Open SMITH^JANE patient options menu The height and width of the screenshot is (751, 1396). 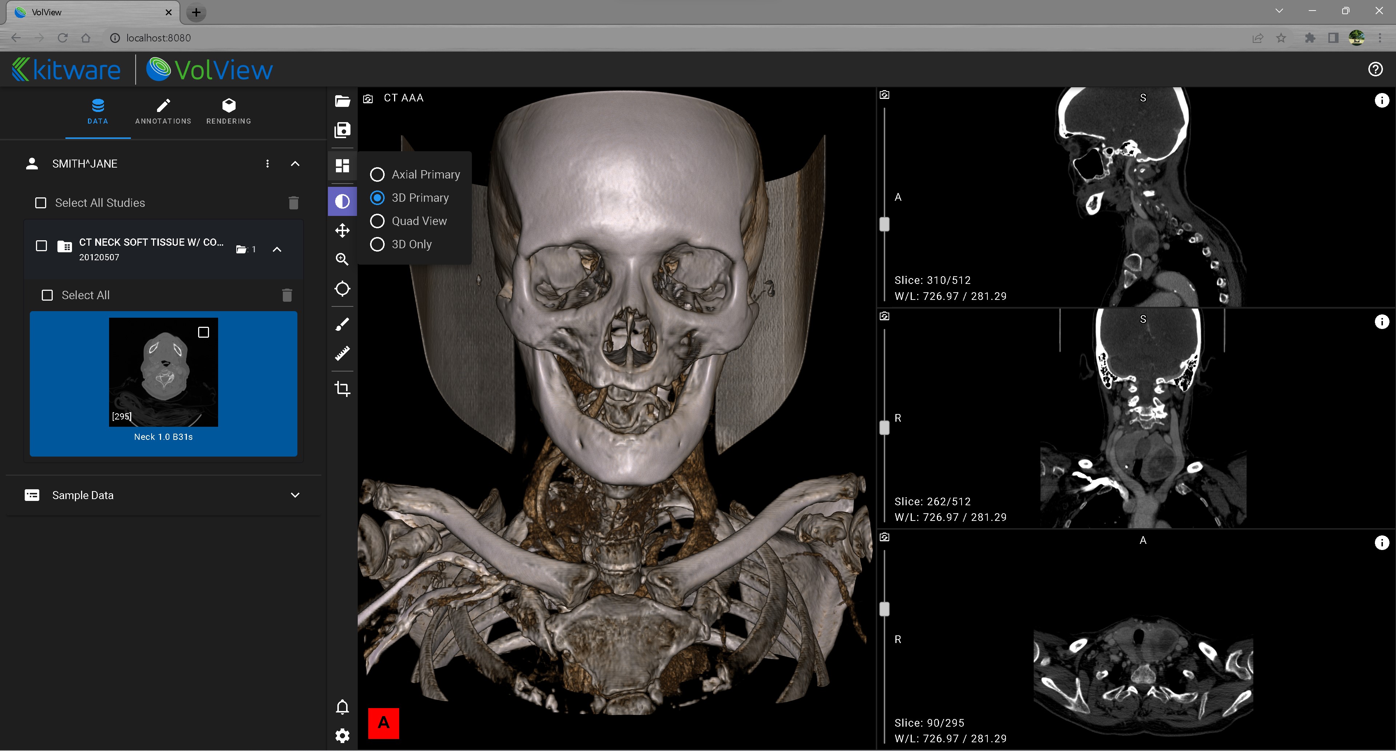(267, 164)
